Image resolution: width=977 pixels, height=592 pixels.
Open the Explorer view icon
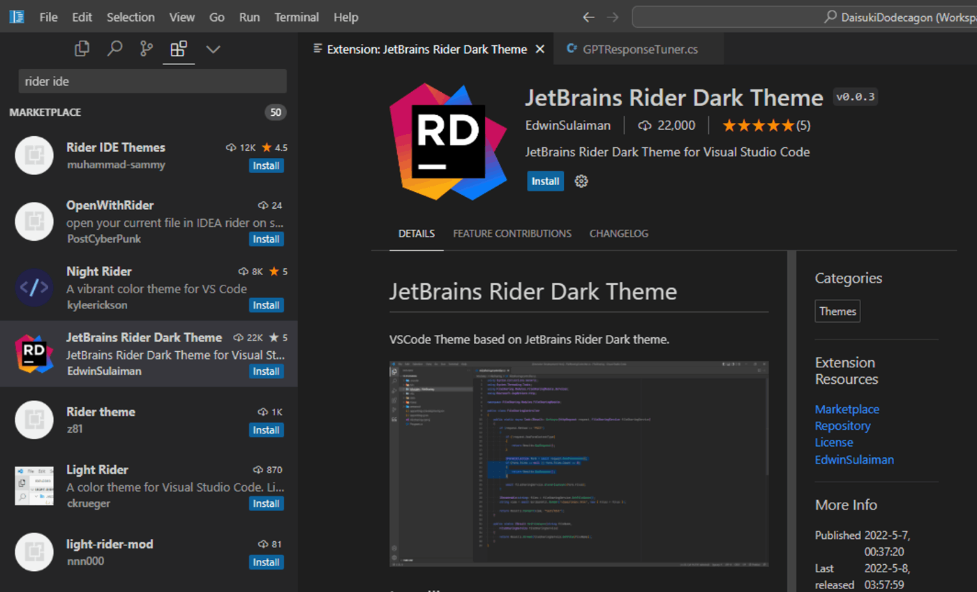[82, 49]
